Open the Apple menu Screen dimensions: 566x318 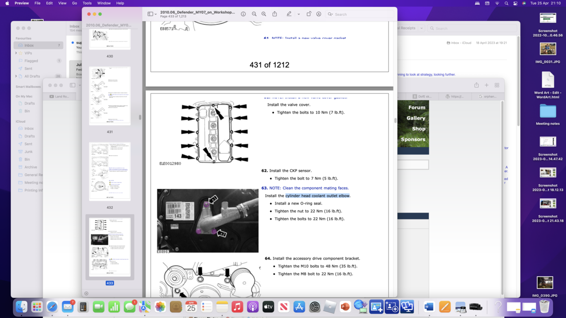(x=7, y=3)
